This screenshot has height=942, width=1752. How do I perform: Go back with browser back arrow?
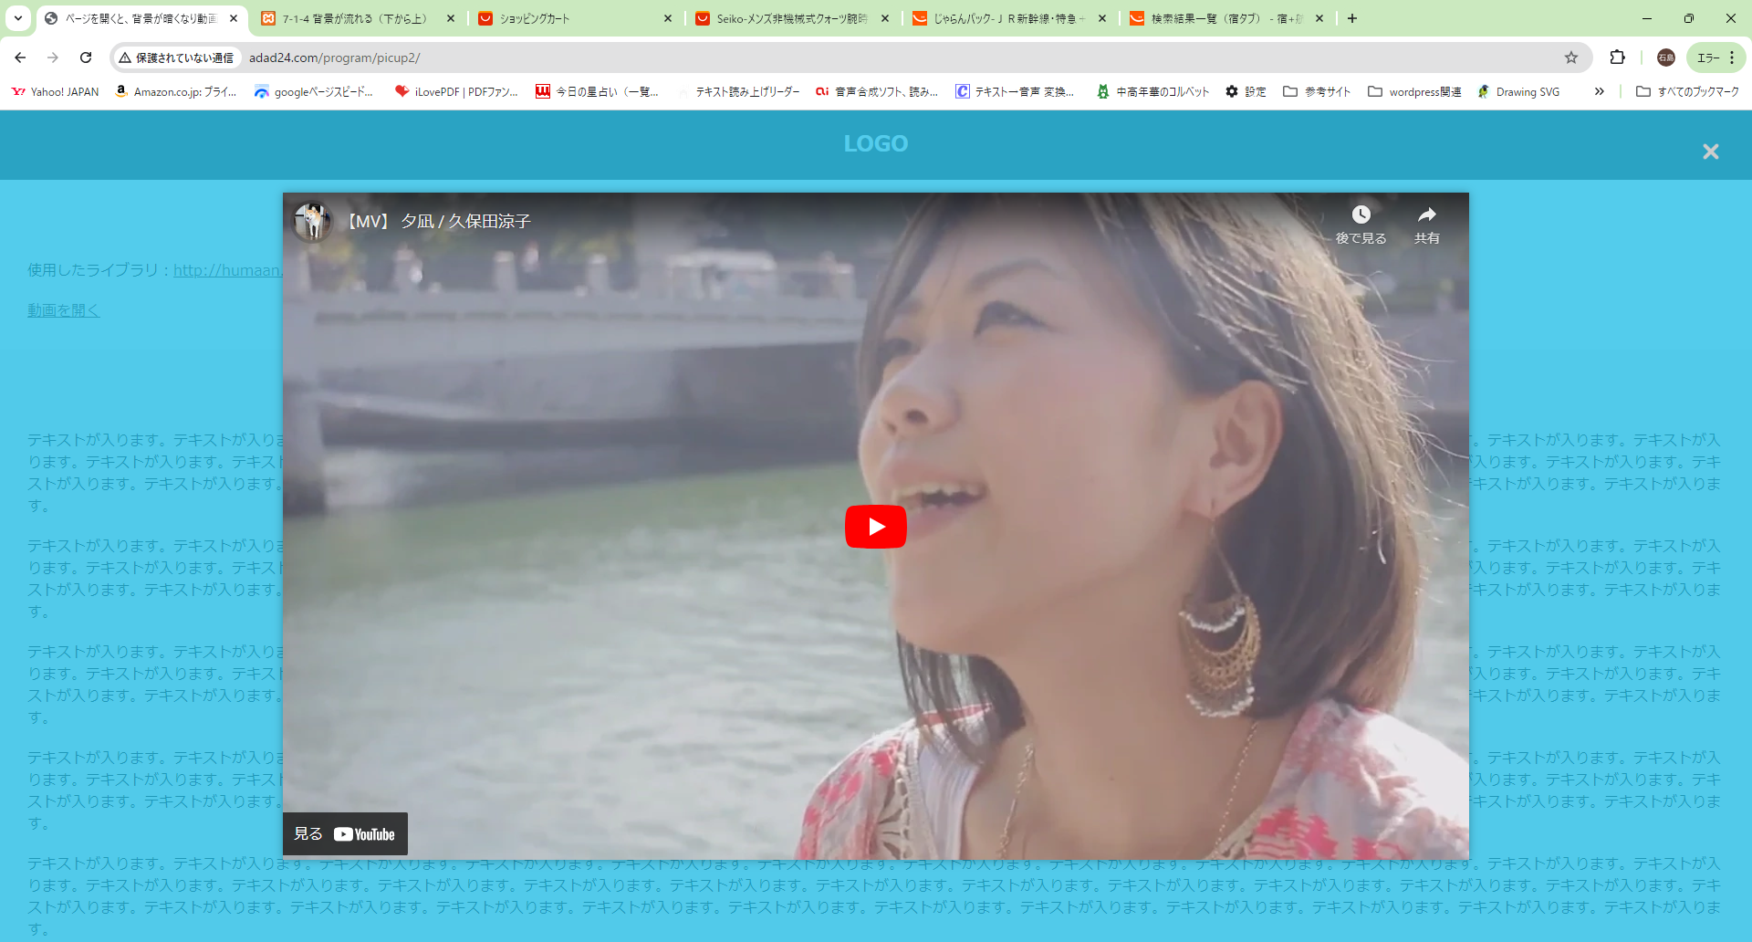[x=20, y=58]
